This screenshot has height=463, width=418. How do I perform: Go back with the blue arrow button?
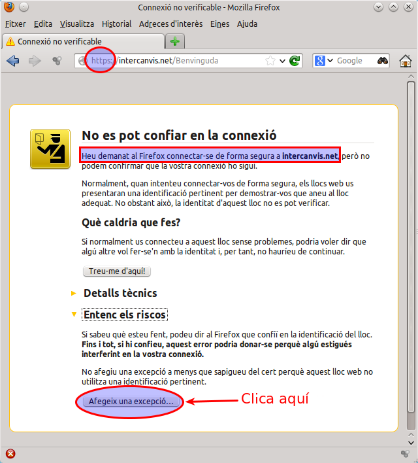point(12,61)
